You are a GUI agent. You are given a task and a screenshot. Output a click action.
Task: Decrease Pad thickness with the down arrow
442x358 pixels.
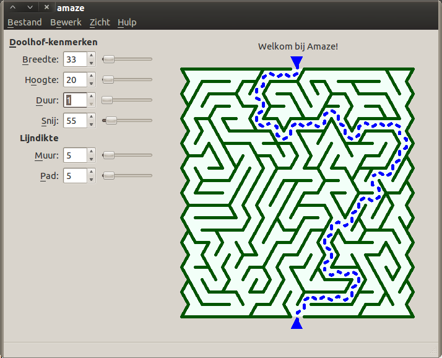tap(92, 179)
